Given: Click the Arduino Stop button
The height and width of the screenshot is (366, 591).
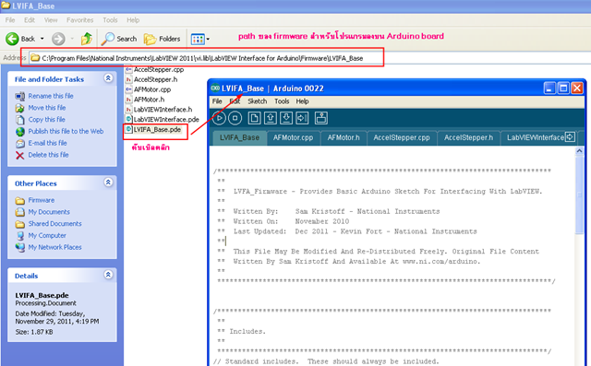Looking at the screenshot, I should (235, 118).
